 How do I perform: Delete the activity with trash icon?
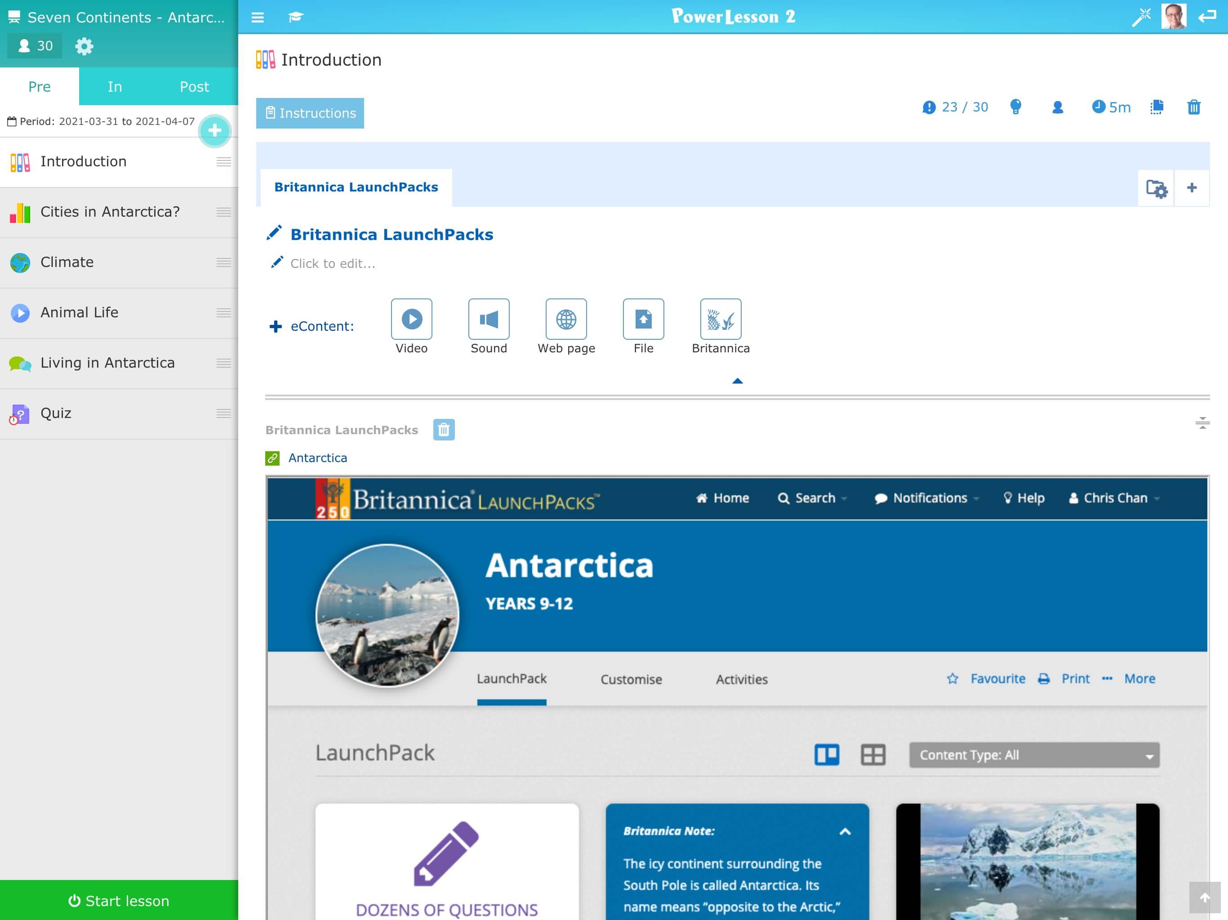pyautogui.click(x=1193, y=107)
